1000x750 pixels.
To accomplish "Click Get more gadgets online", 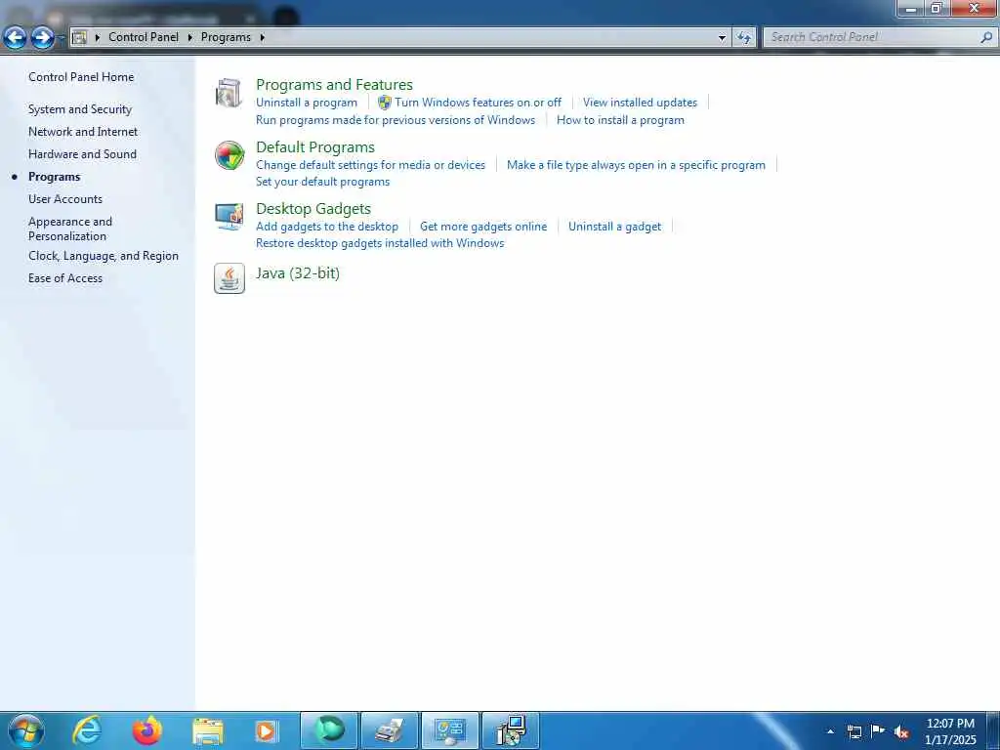I will tap(483, 227).
